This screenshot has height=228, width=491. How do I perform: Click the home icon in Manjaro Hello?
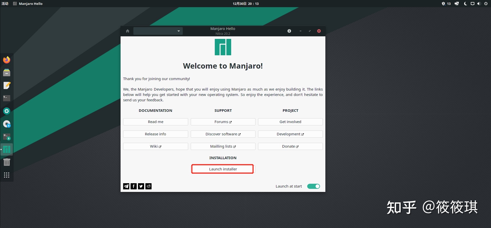127,31
